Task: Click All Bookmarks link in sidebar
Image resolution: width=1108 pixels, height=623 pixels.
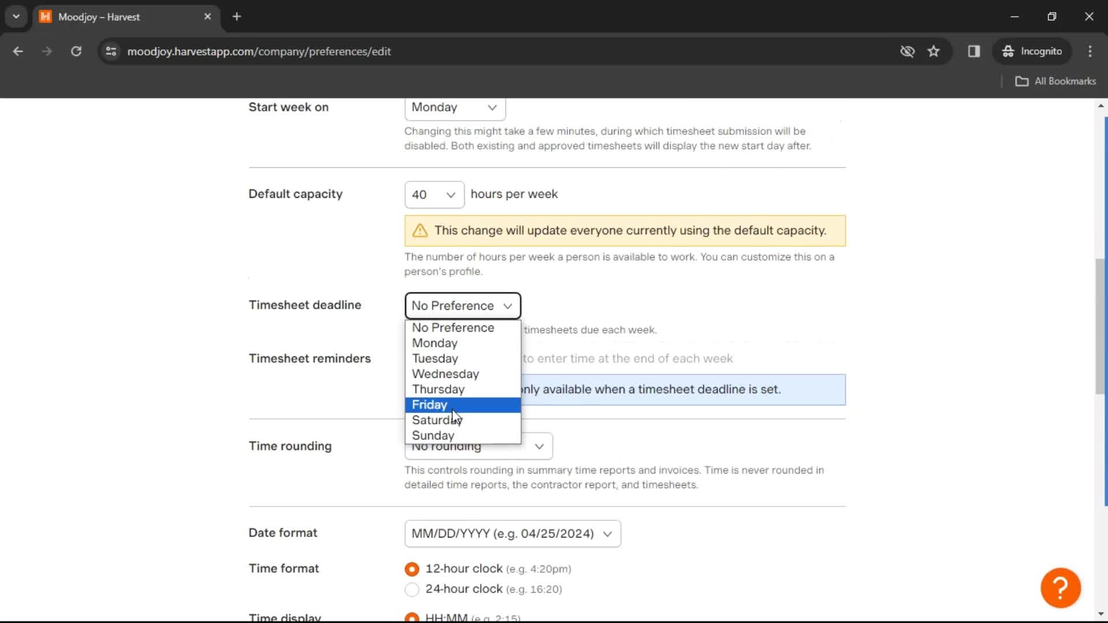Action: tap(1056, 81)
